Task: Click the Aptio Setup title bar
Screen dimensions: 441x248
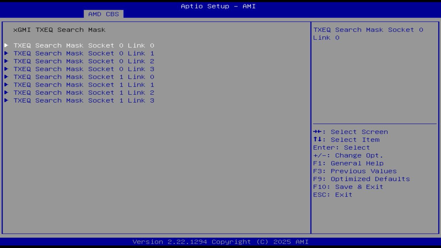Action: pyautogui.click(x=218, y=6)
